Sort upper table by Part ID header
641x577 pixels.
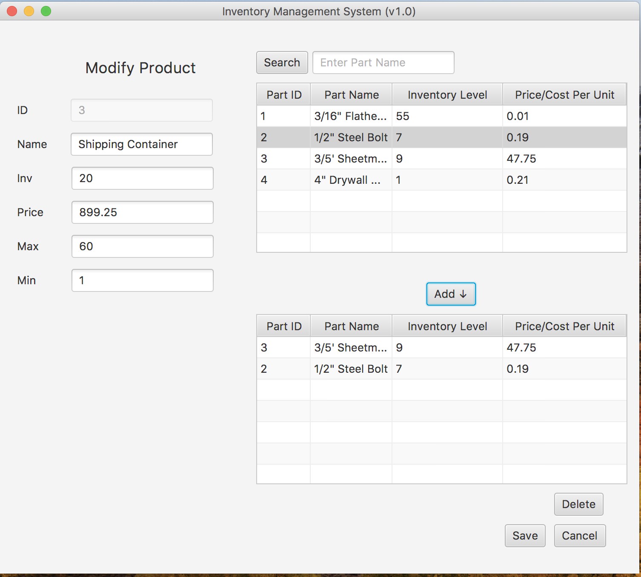[284, 94]
